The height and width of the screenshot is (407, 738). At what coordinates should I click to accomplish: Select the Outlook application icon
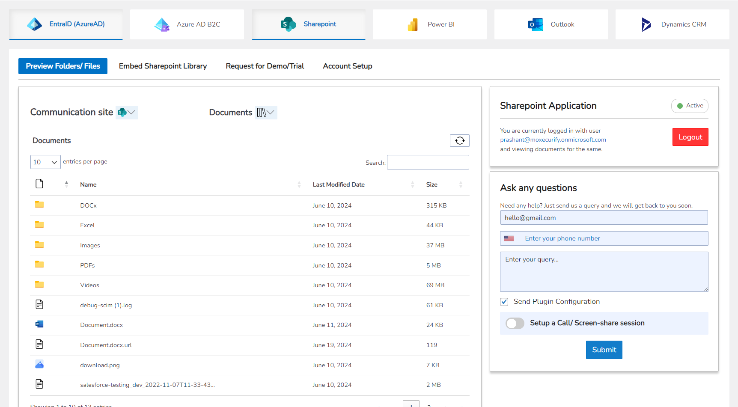(535, 24)
